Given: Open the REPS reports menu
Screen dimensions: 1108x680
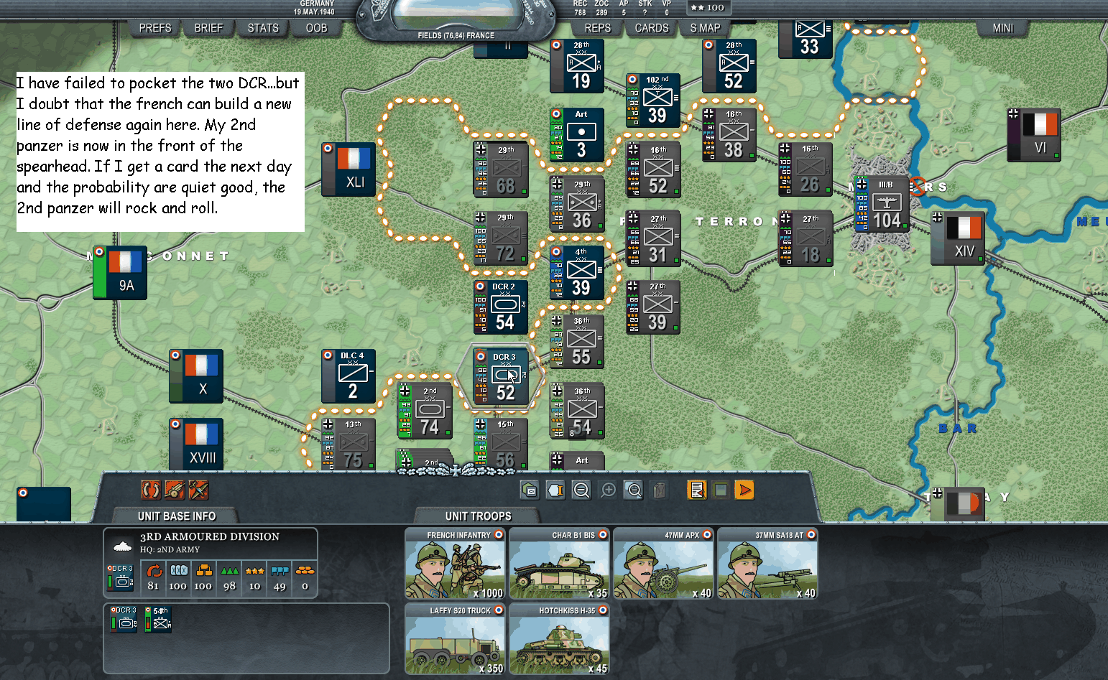Looking at the screenshot, I should 597,28.
